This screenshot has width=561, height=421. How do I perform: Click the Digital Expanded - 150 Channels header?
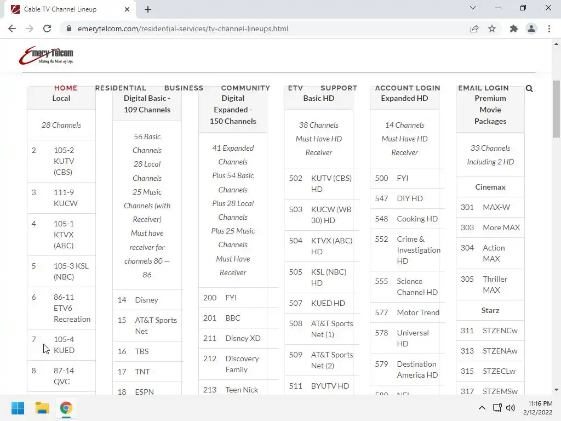coord(233,110)
